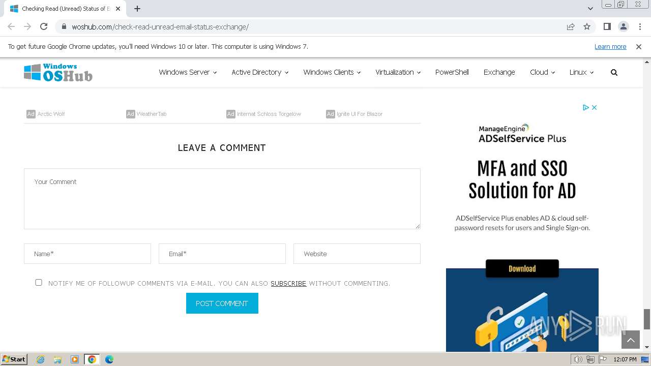Switch to the Chrome taskbar button
This screenshot has height=366, width=651.
click(92, 359)
